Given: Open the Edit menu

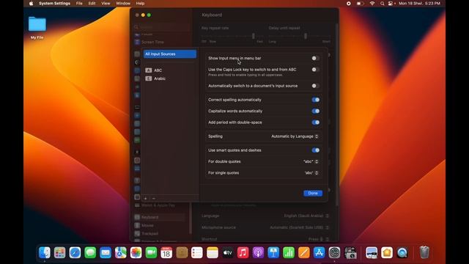Looking at the screenshot, I should tap(92, 4).
